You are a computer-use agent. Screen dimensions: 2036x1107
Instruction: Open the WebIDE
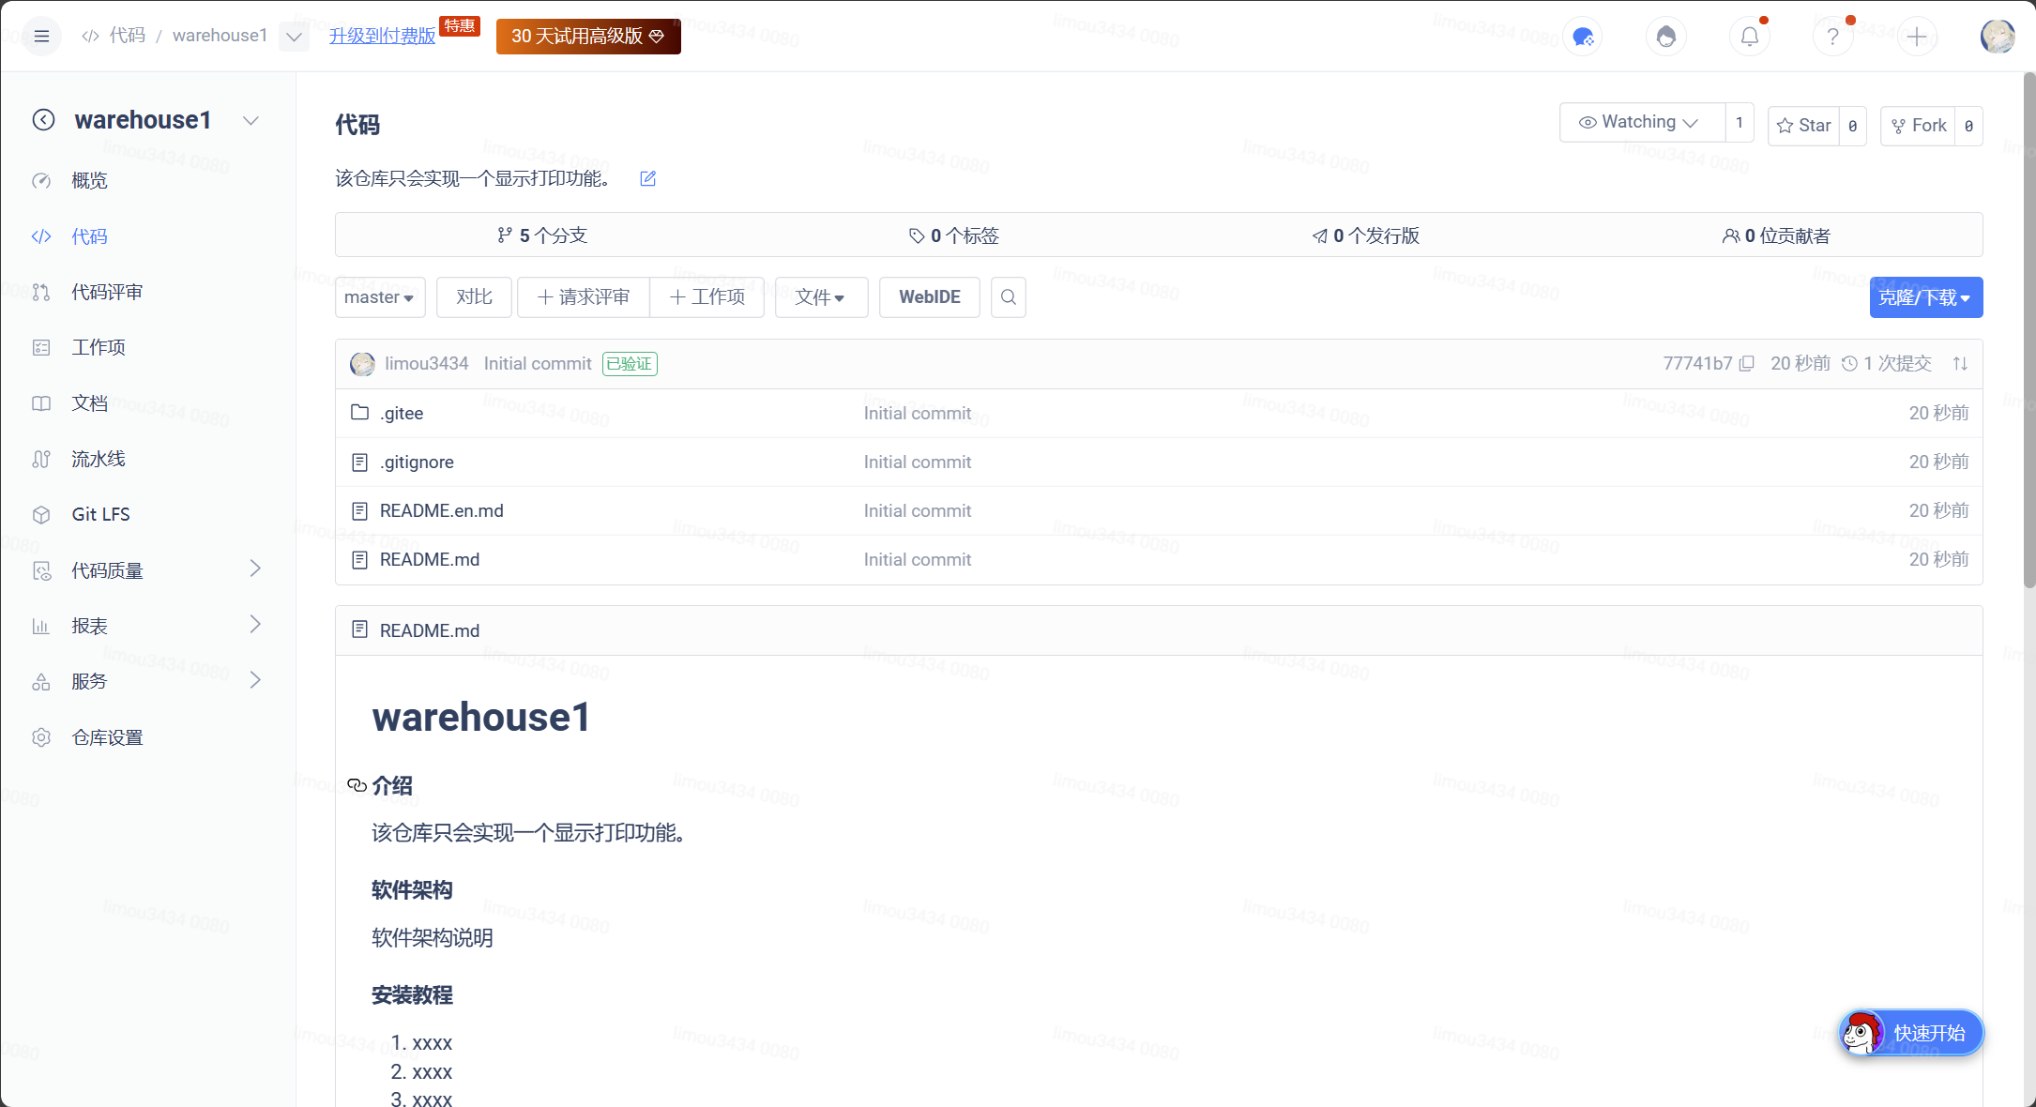929,296
